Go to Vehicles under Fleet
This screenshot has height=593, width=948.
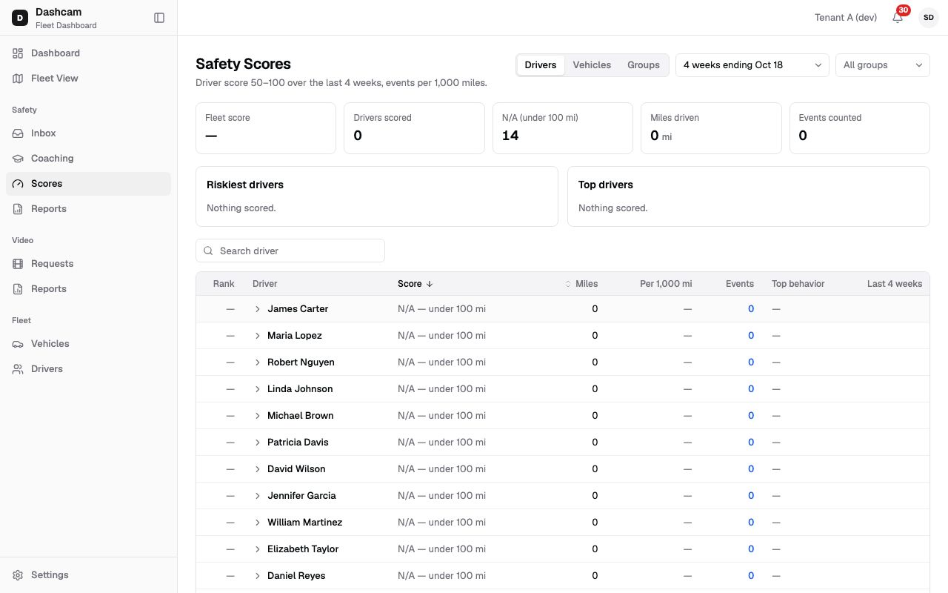pos(88,344)
